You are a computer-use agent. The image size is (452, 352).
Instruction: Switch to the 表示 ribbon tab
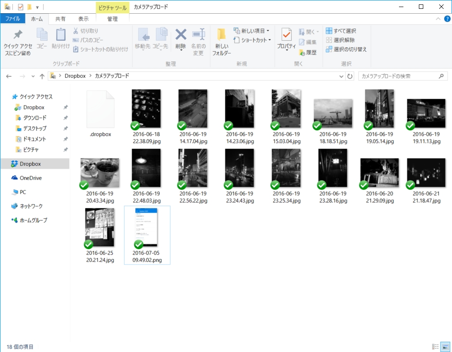[85, 19]
